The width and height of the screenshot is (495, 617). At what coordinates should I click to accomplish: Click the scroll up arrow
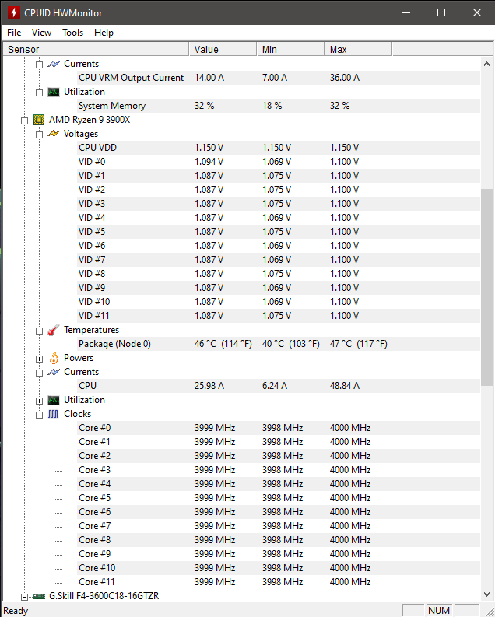pyautogui.click(x=486, y=64)
